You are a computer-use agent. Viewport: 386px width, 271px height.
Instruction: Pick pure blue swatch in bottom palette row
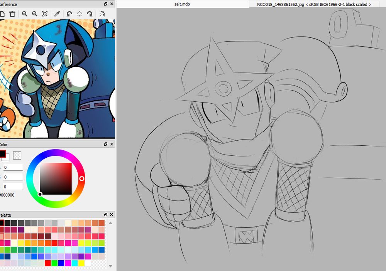click(x=61, y=263)
